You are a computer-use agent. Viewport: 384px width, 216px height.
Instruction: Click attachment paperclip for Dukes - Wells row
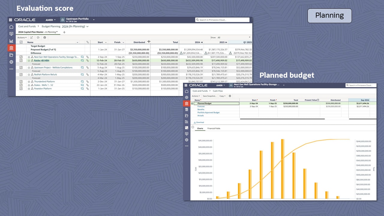pyautogui.click(x=88, y=85)
